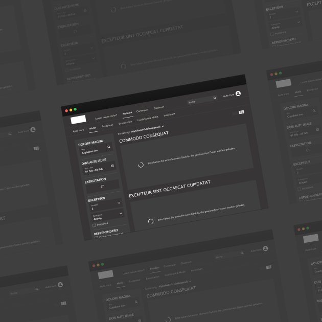This screenshot has height=322, width=322.
Task: Click the grid view icon in the bottom faded window
Action: (269, 267)
